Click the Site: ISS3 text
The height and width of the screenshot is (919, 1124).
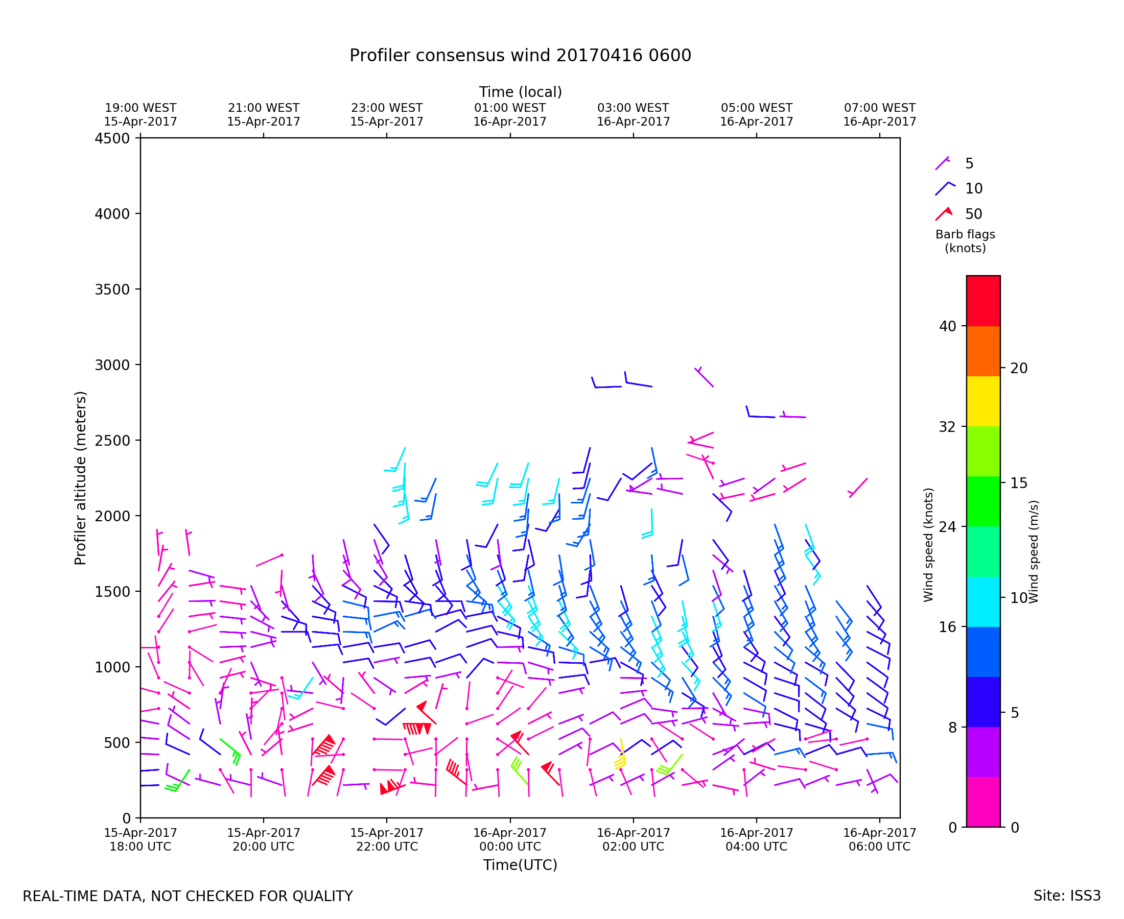click(1067, 896)
